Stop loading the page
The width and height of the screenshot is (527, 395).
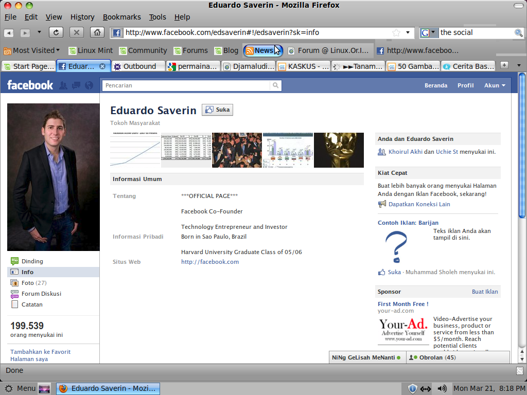point(76,32)
